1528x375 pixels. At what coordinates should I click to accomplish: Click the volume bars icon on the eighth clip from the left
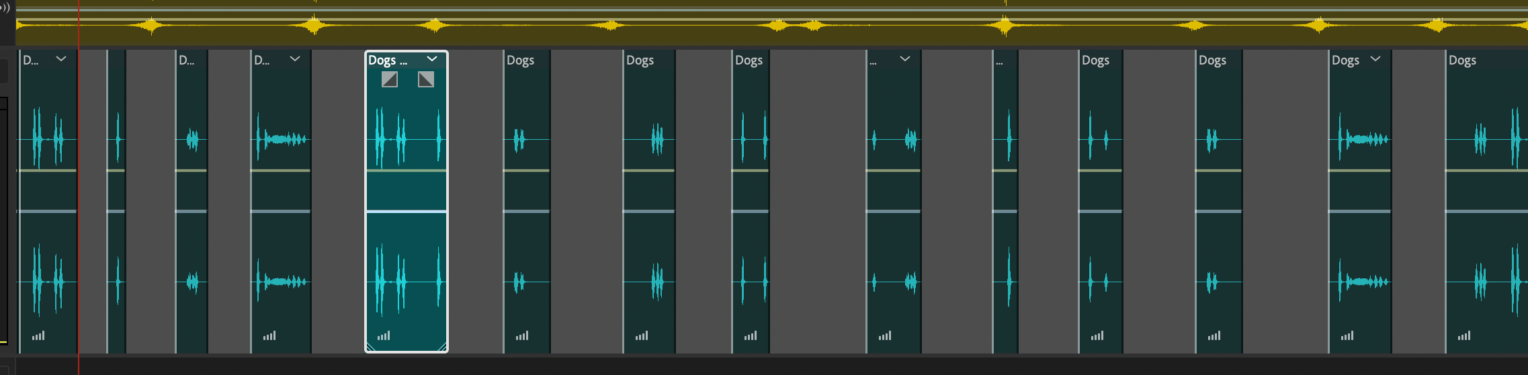click(751, 335)
